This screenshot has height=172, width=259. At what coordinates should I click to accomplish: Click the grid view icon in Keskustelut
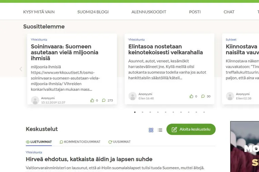tap(151, 130)
